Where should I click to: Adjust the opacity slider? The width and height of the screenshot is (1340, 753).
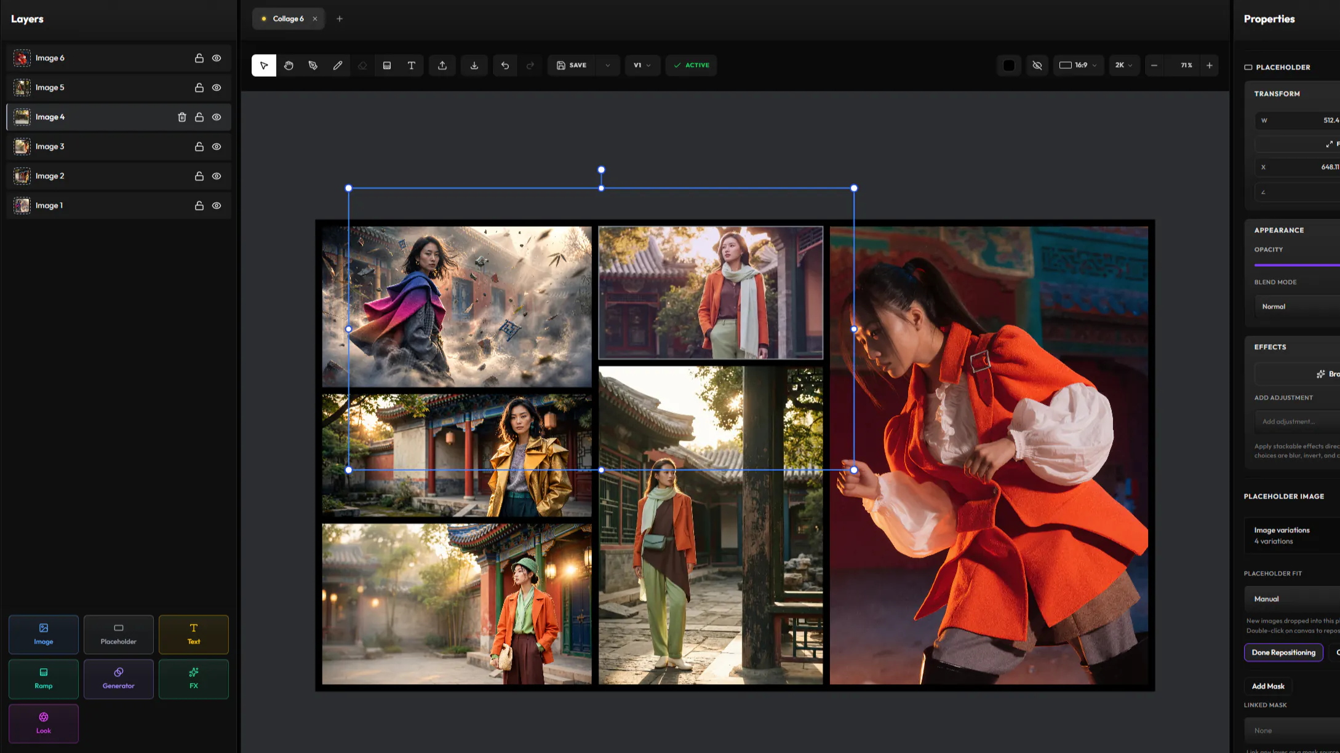(1297, 265)
